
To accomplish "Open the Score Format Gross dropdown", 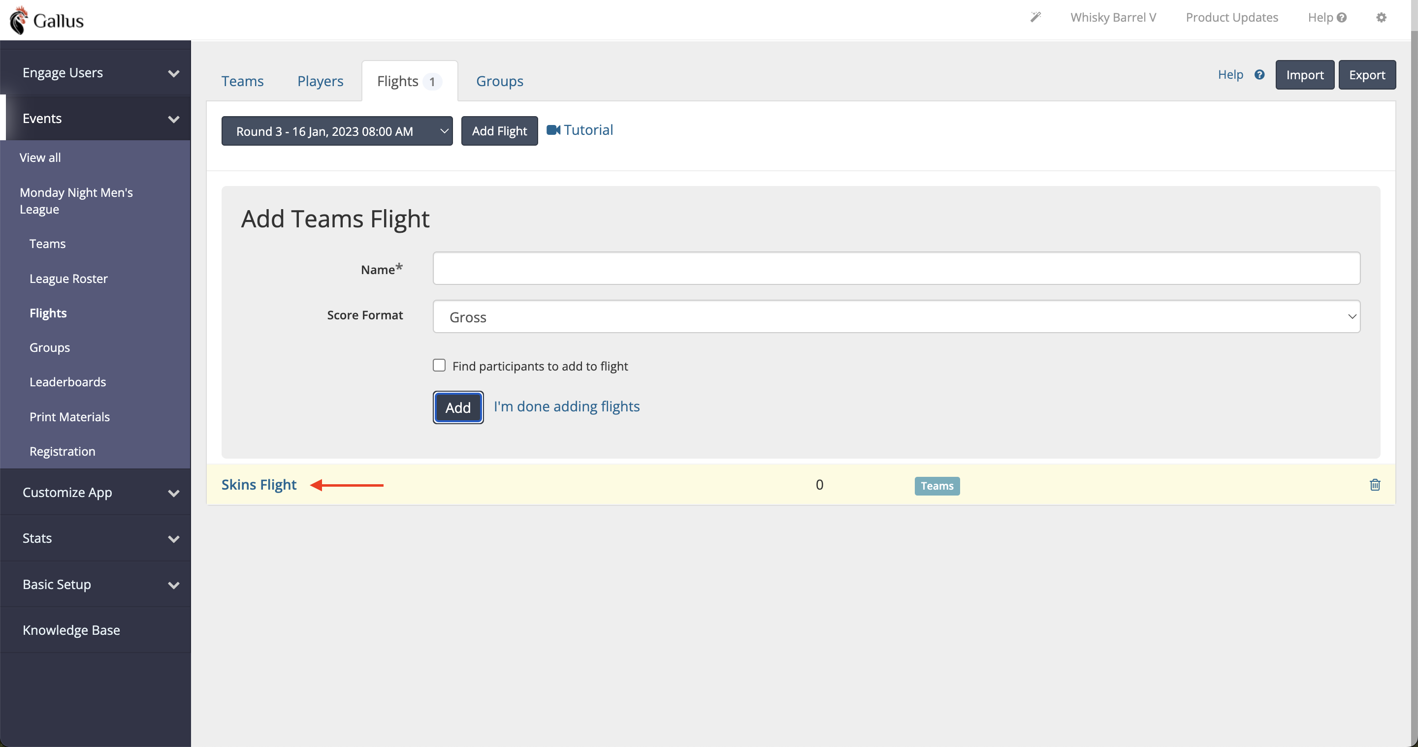I will [x=896, y=317].
